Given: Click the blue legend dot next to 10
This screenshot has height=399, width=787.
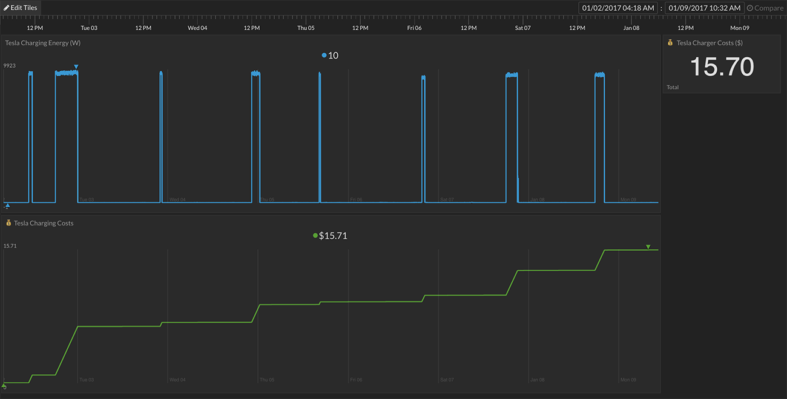Looking at the screenshot, I should (324, 56).
